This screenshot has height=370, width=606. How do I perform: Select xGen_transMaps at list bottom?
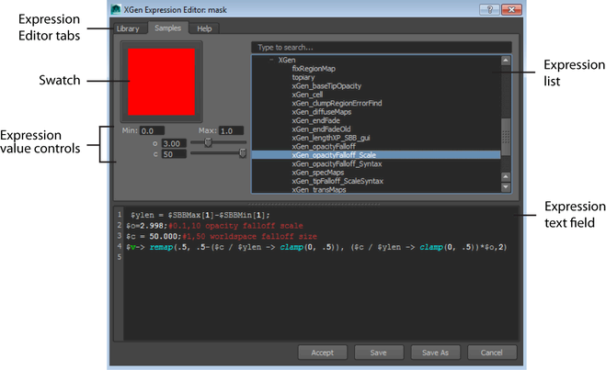coord(319,189)
